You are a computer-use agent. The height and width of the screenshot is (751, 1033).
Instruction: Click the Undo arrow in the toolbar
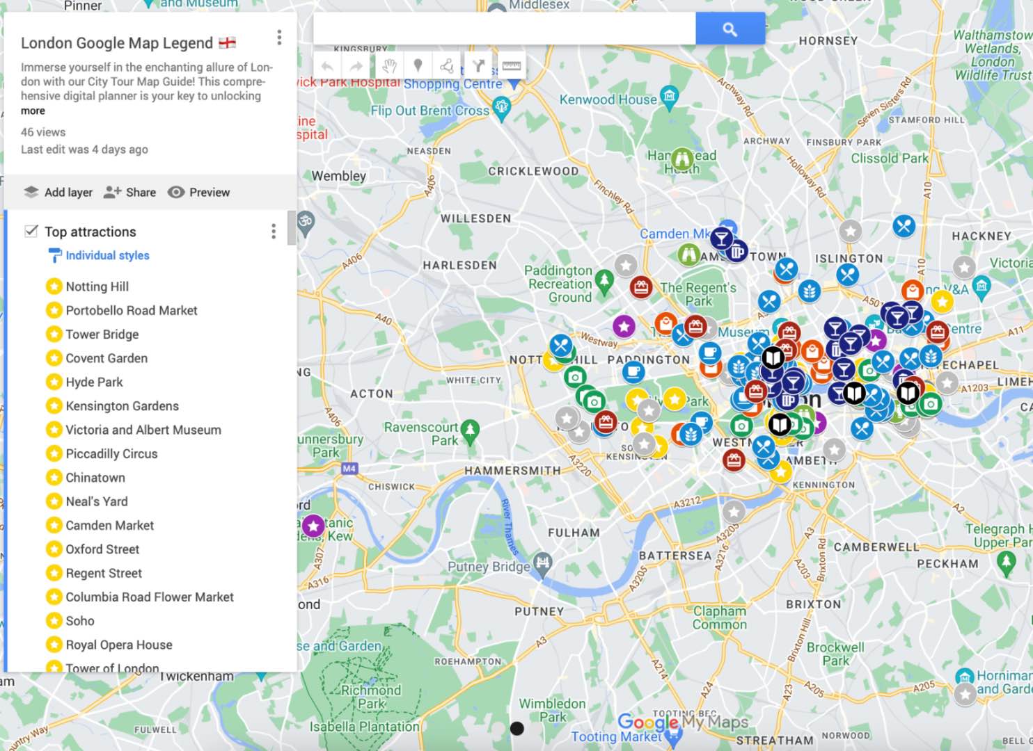327,66
